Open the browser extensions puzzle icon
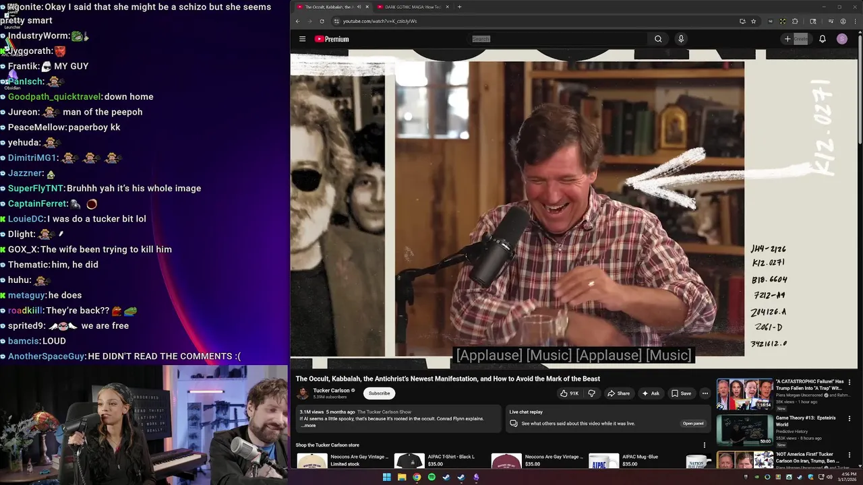Viewport: 863px width, 485px height. [x=795, y=21]
